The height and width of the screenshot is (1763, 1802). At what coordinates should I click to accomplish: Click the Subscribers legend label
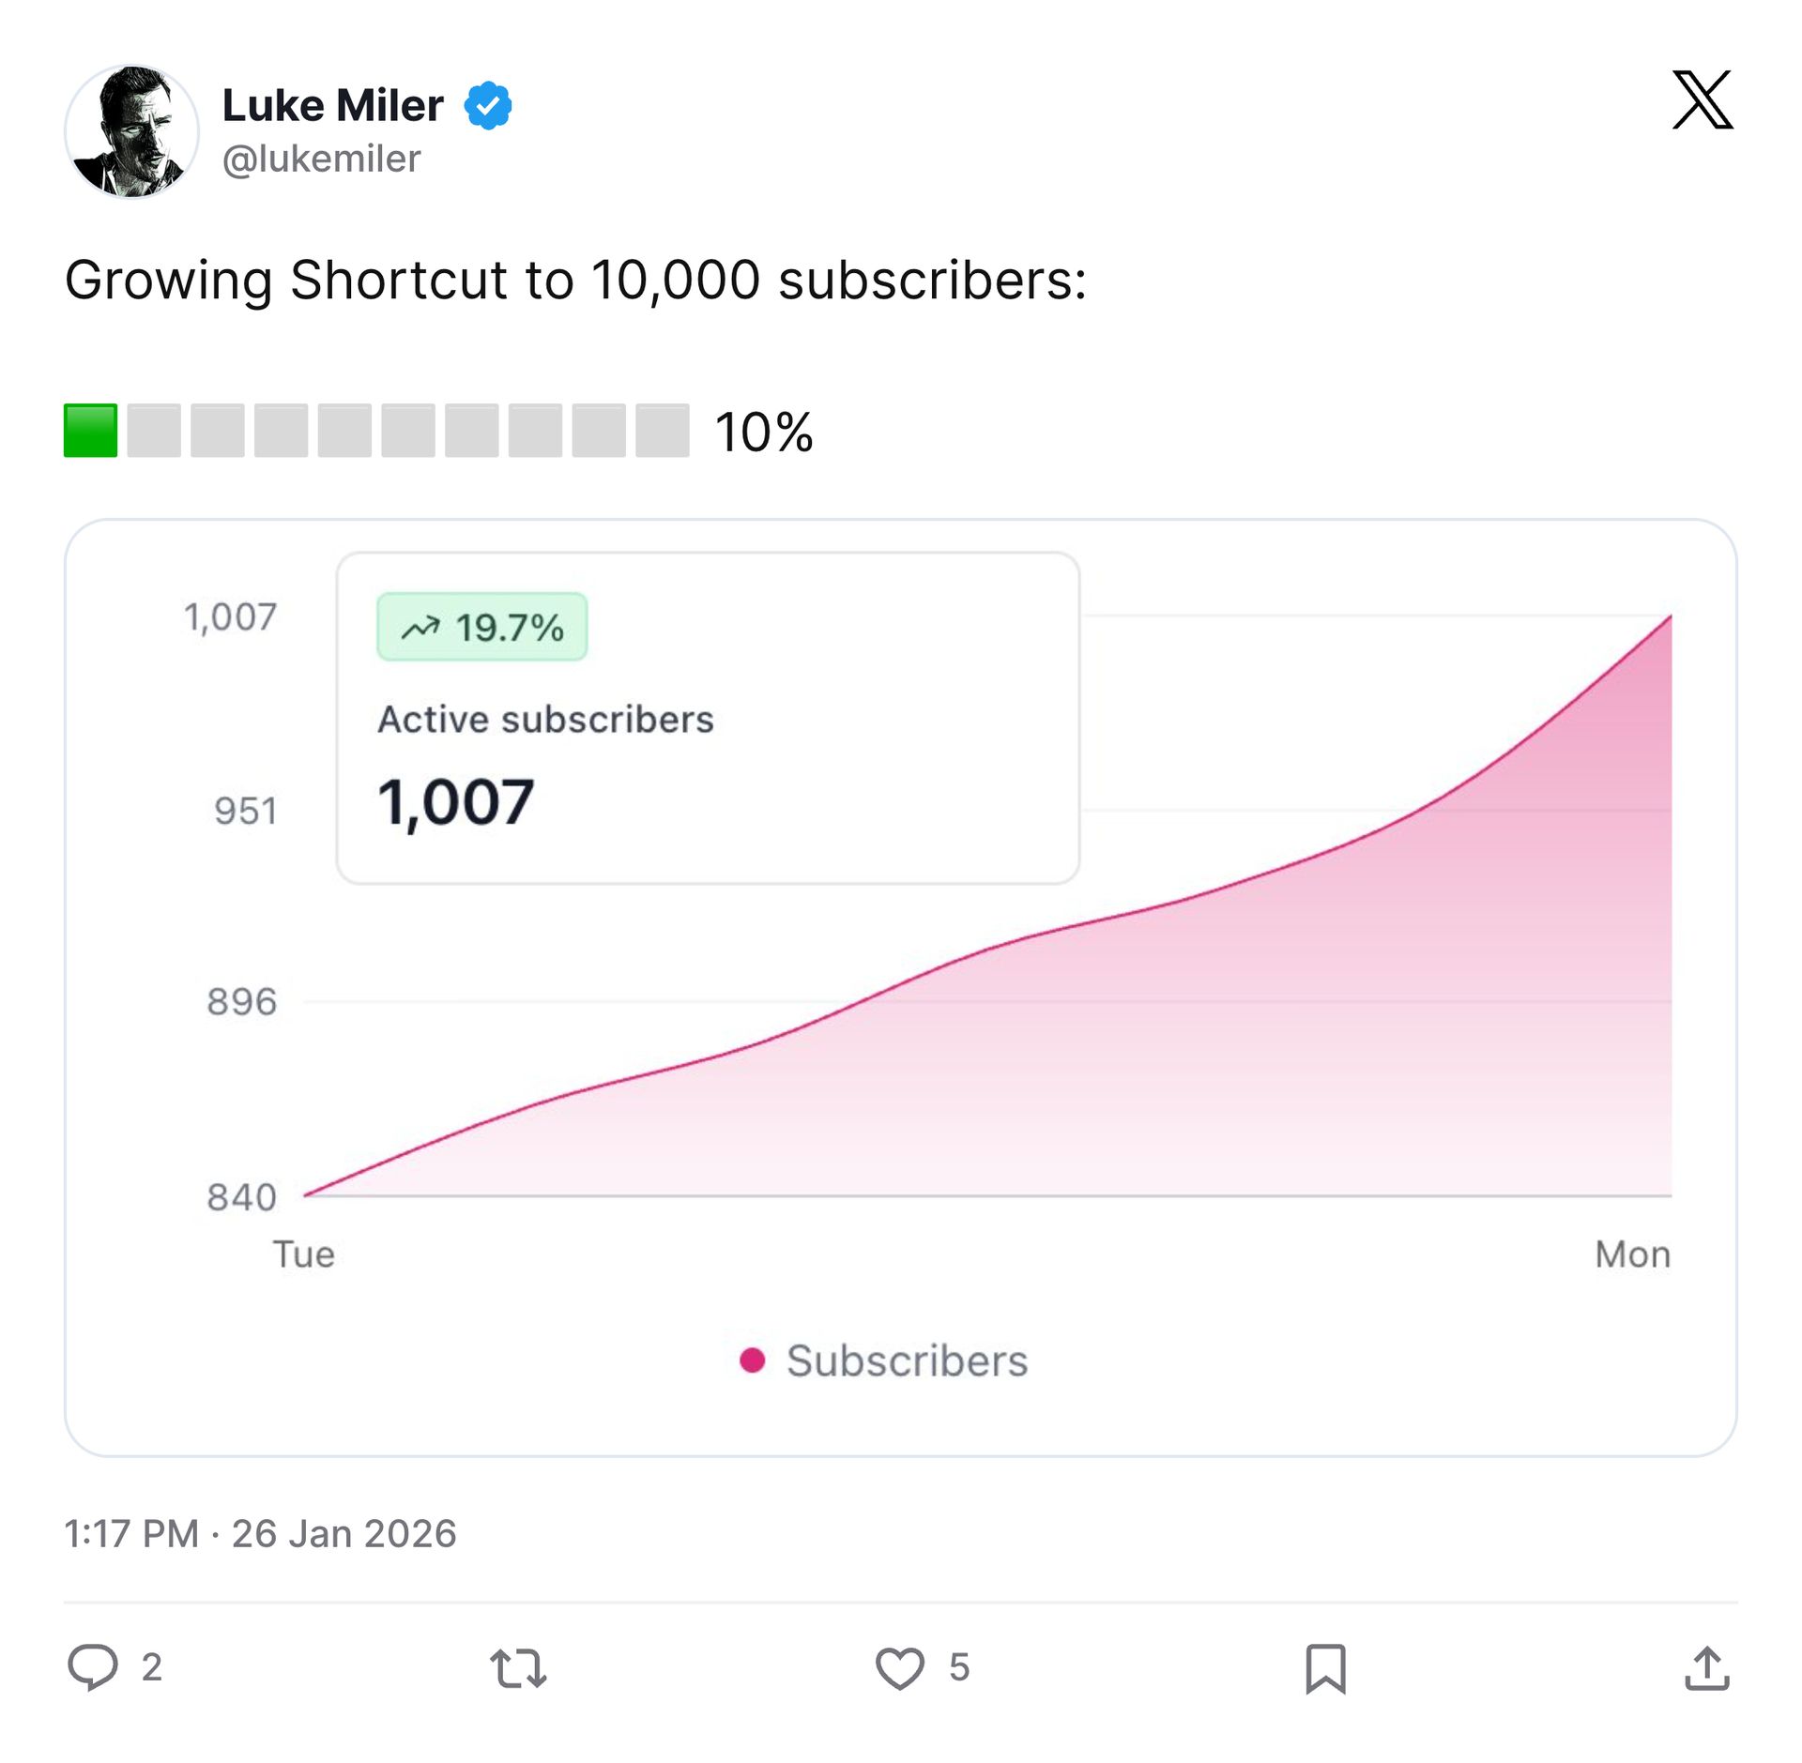pos(907,1360)
